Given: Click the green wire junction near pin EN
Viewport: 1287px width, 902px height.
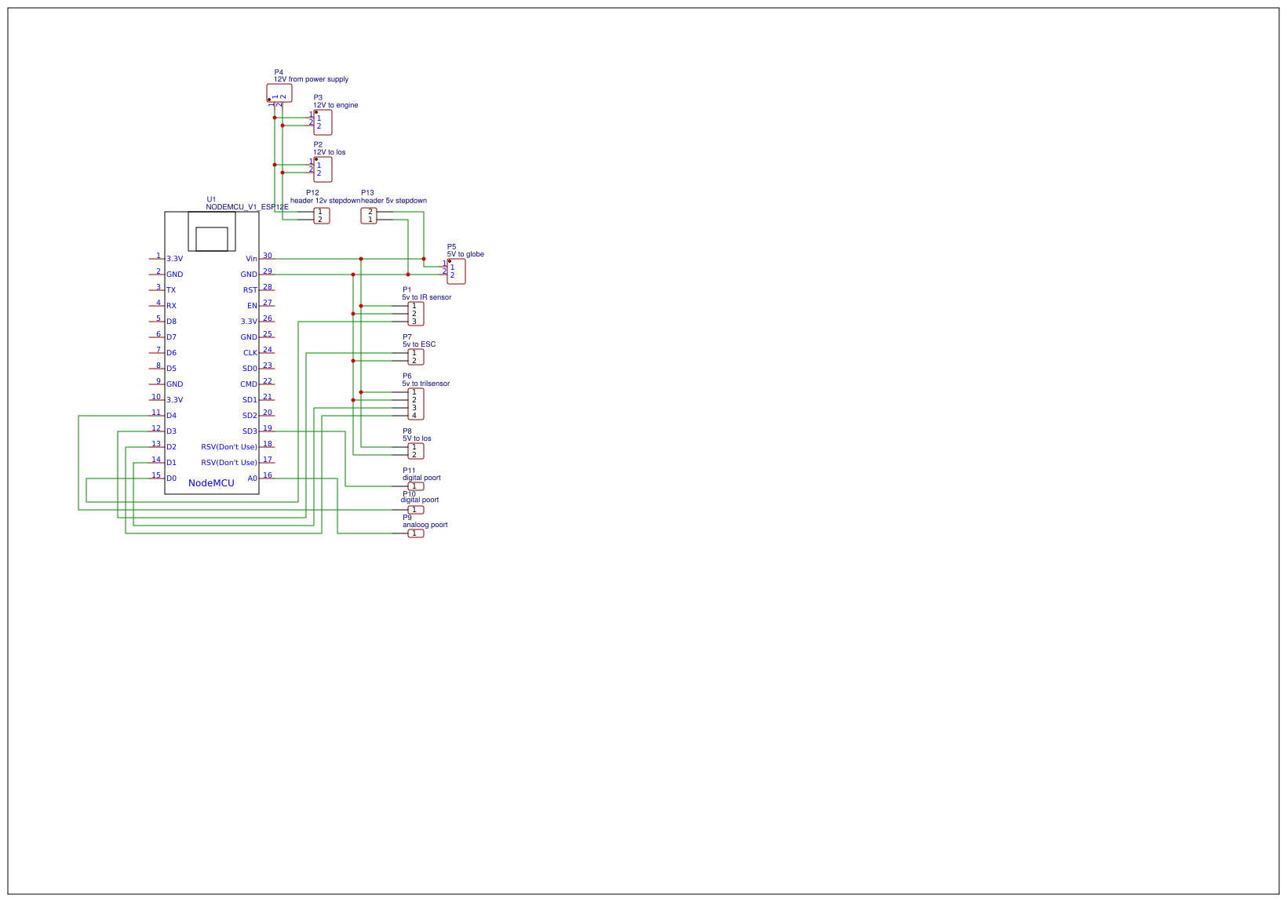Looking at the screenshot, I should coord(360,305).
